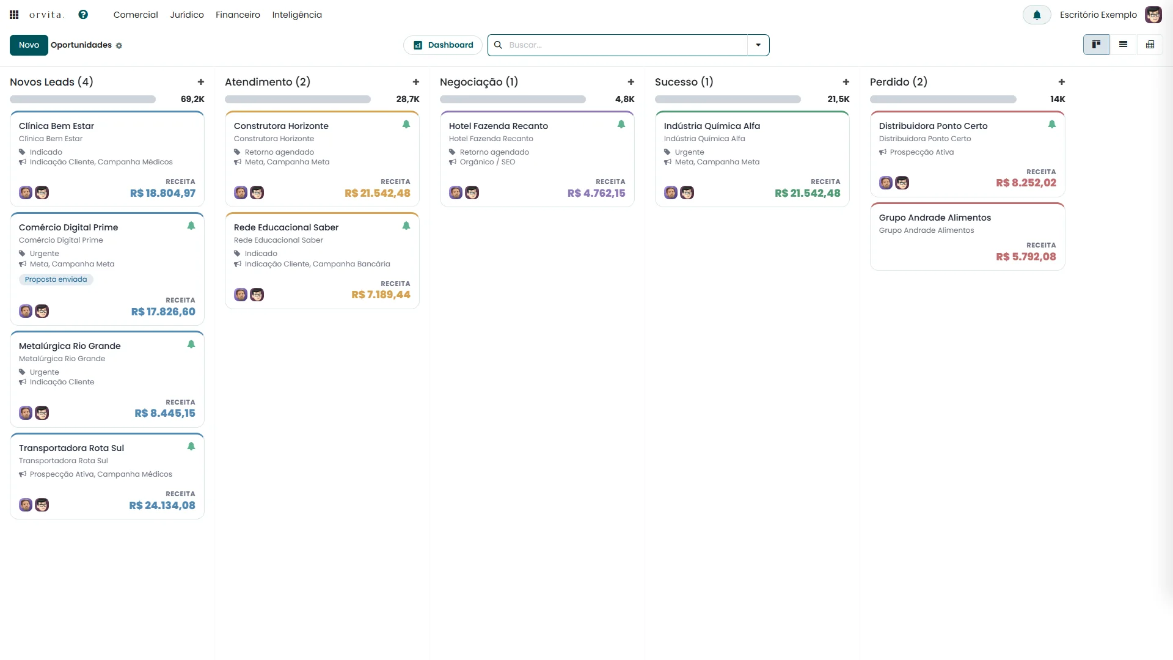Image resolution: width=1173 pixels, height=660 pixels.
Task: Switch to spreadsheet table view icon
Action: (1150, 45)
